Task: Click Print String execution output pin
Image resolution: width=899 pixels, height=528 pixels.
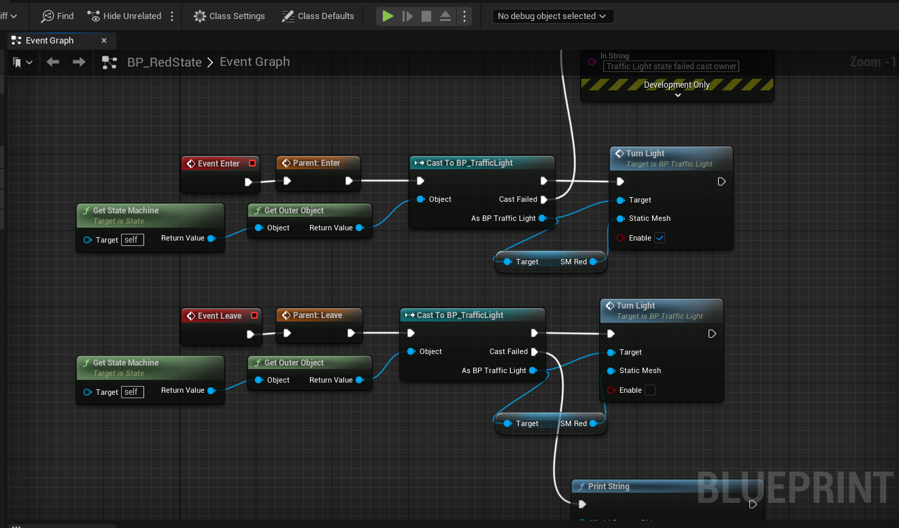Action: (753, 504)
